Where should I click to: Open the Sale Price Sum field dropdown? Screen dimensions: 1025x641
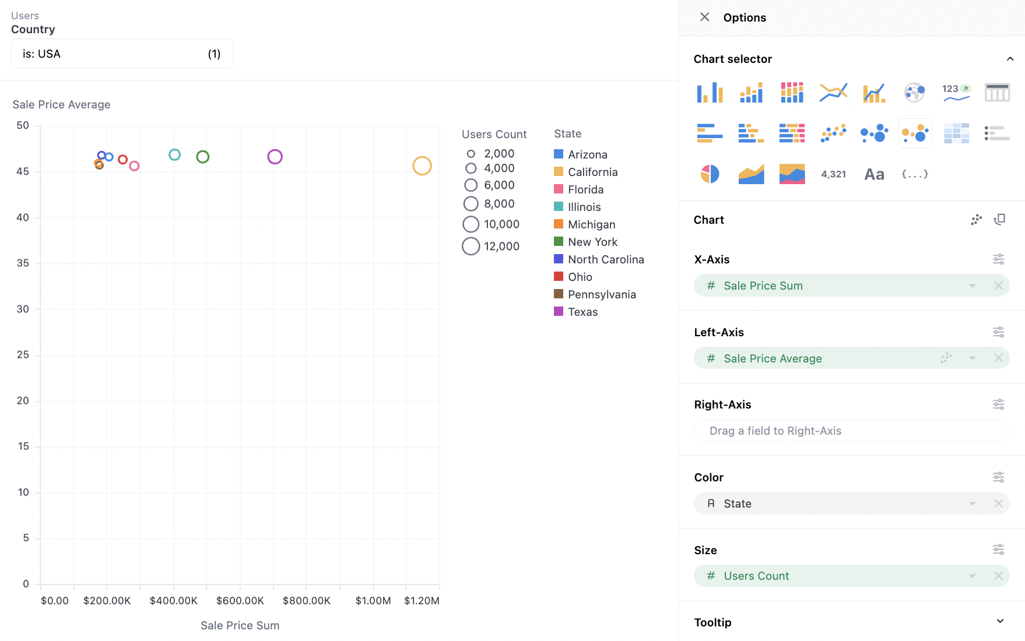[972, 286]
